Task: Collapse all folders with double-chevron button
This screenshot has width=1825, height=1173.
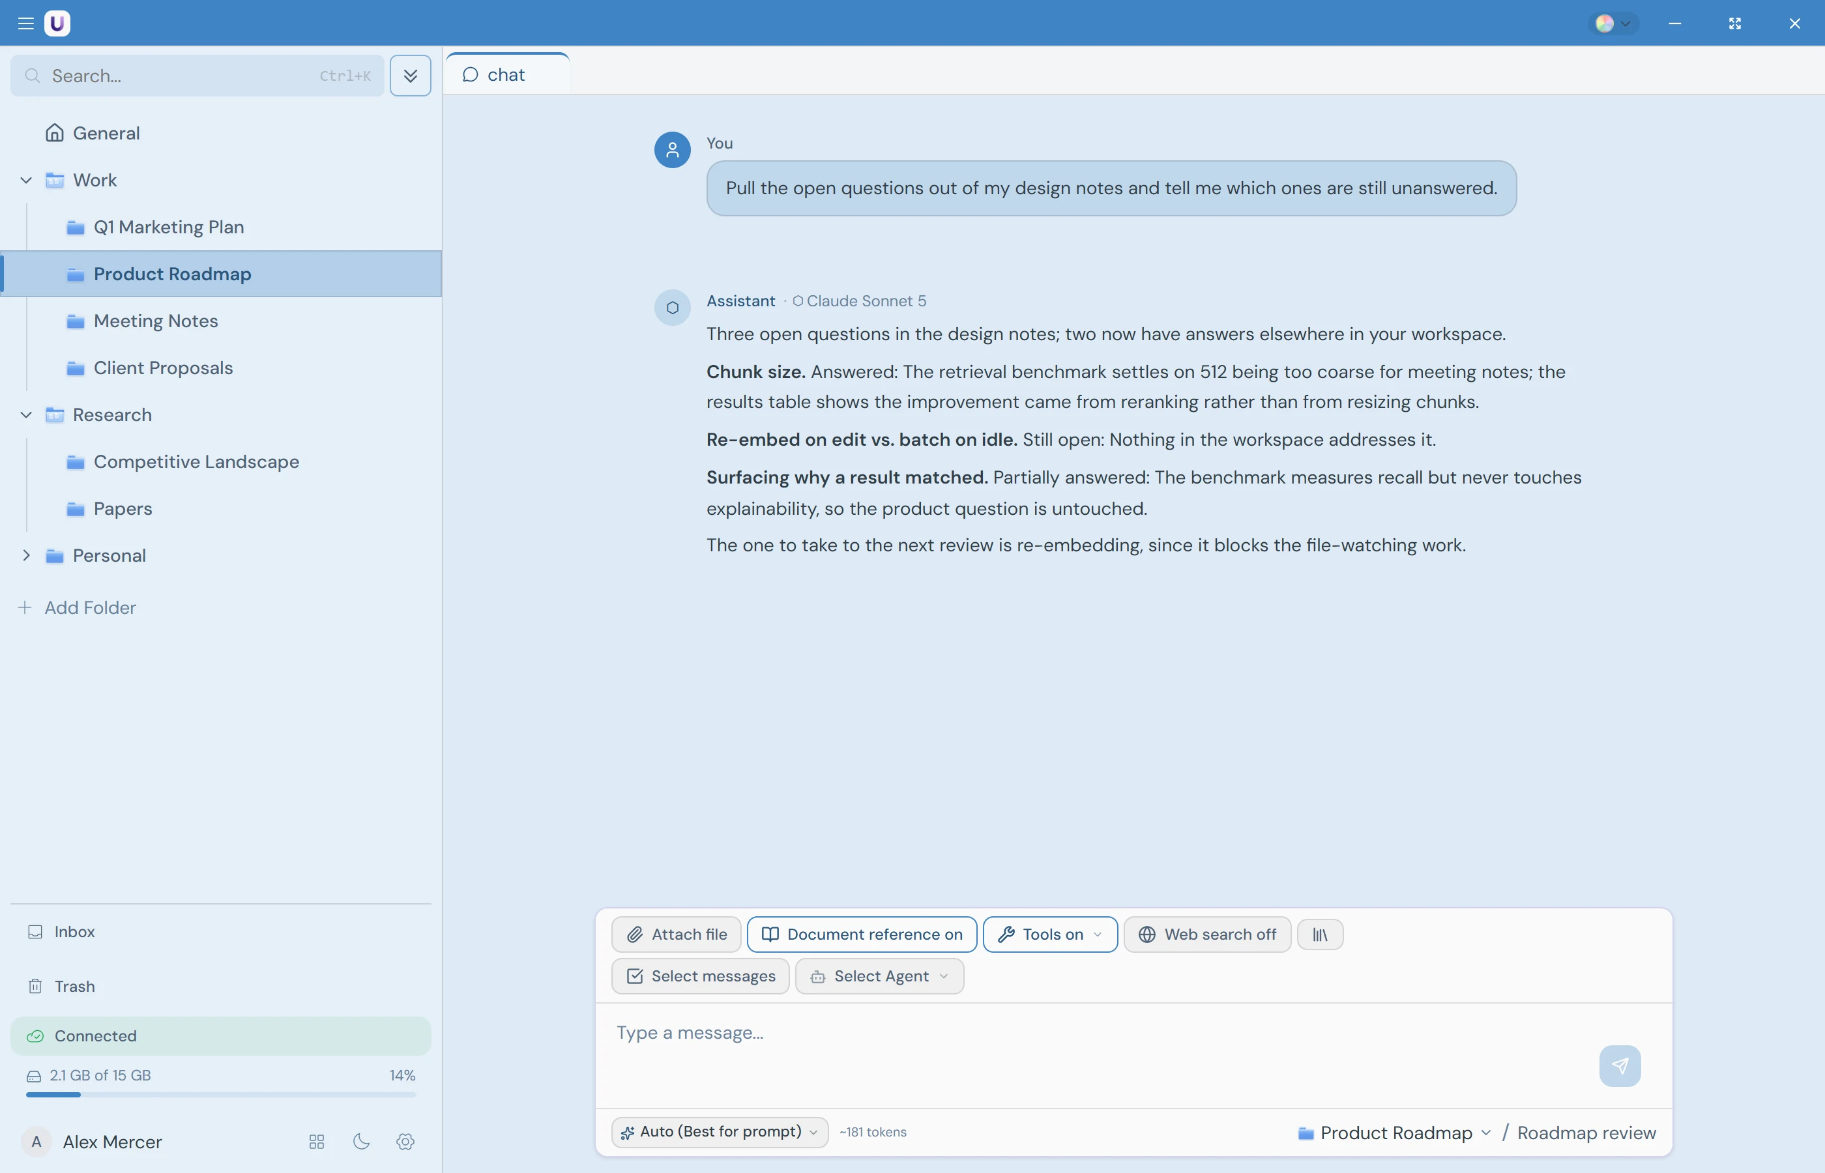Action: (x=411, y=76)
